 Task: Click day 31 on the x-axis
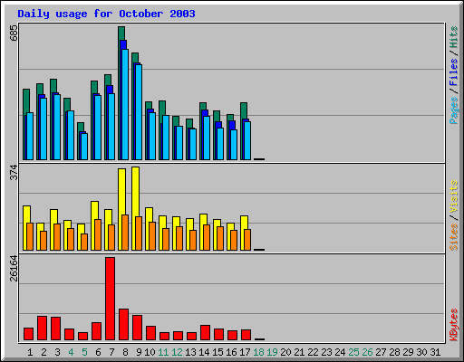(435, 352)
